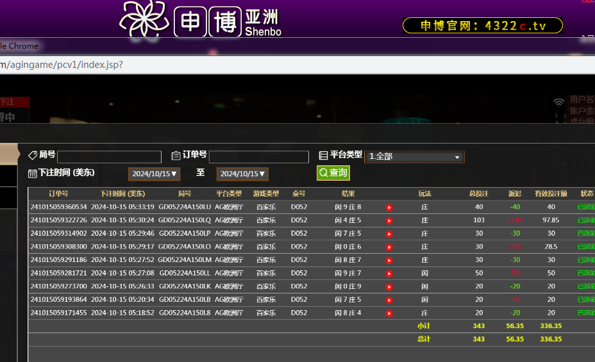Click play icon in the 闲 8 庄 4 row
Image resolution: width=595 pixels, height=362 pixels.
point(389,313)
